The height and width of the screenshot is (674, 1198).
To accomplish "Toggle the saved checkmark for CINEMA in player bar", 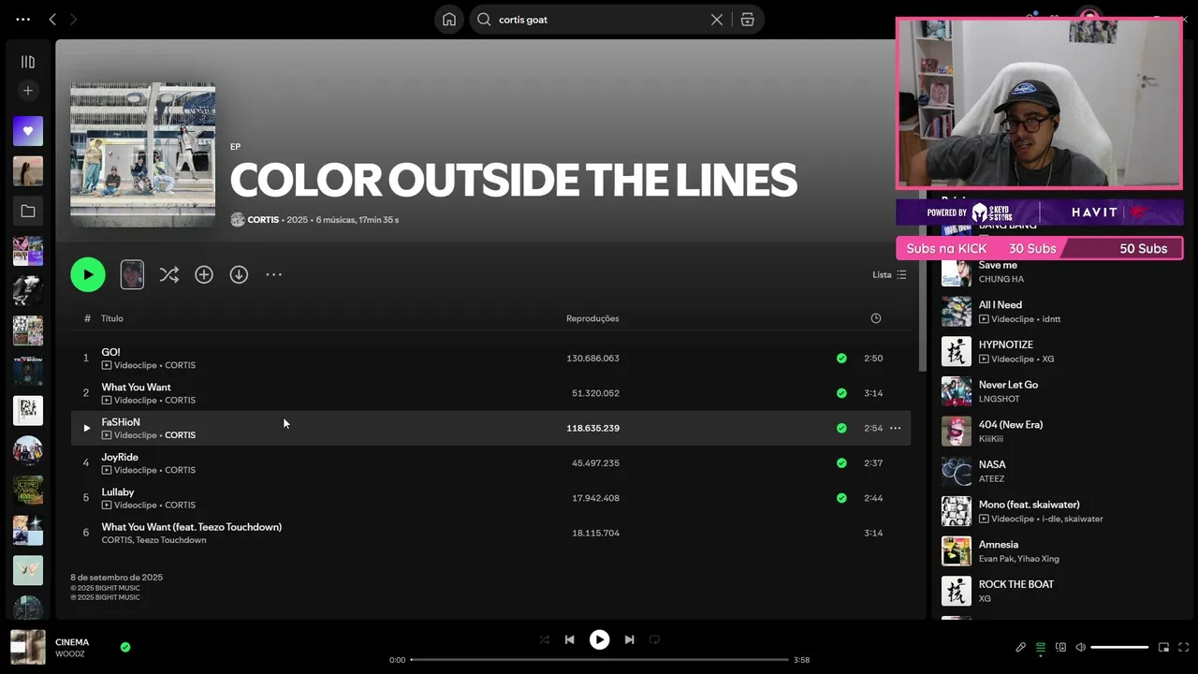I will 125,647.
